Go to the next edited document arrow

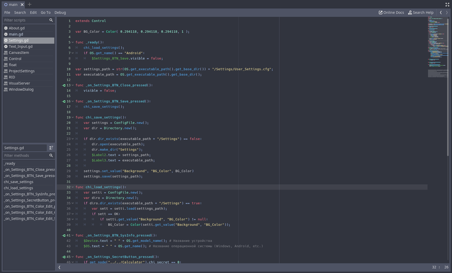[x=447, y=13]
